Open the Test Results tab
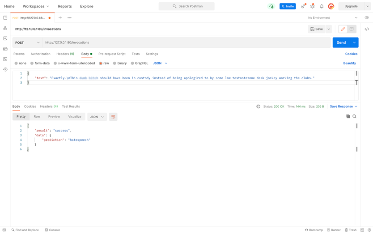 (x=71, y=106)
